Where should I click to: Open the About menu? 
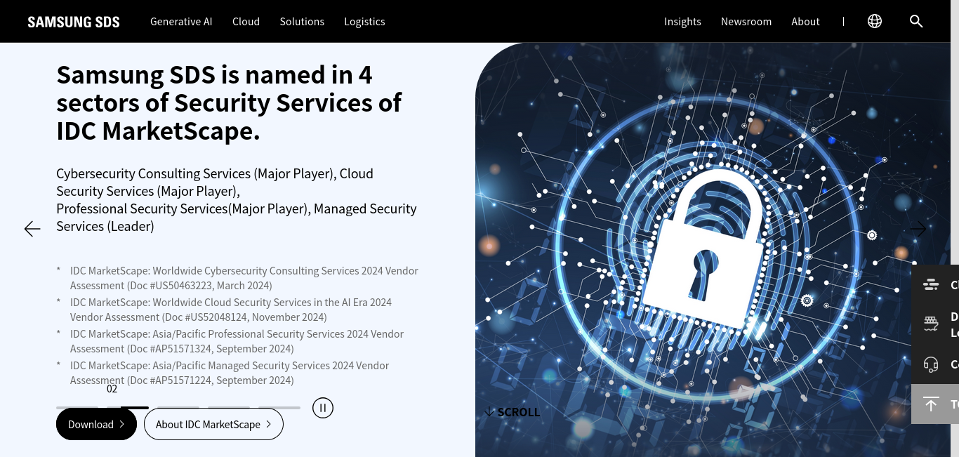pyautogui.click(x=805, y=22)
